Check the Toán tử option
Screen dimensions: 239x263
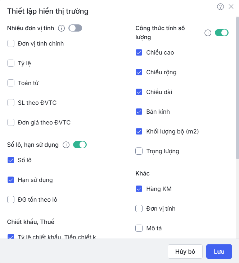[x=11, y=83]
